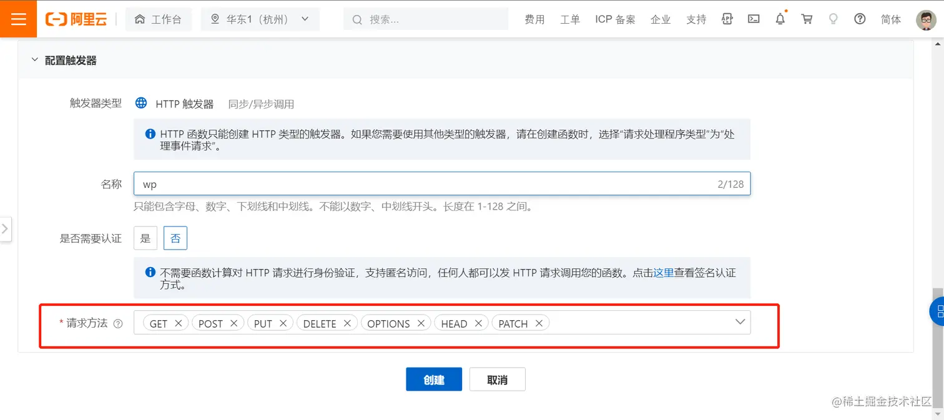944x420 pixels.
Task: Remove the PUT method tag
Action: tap(283, 323)
